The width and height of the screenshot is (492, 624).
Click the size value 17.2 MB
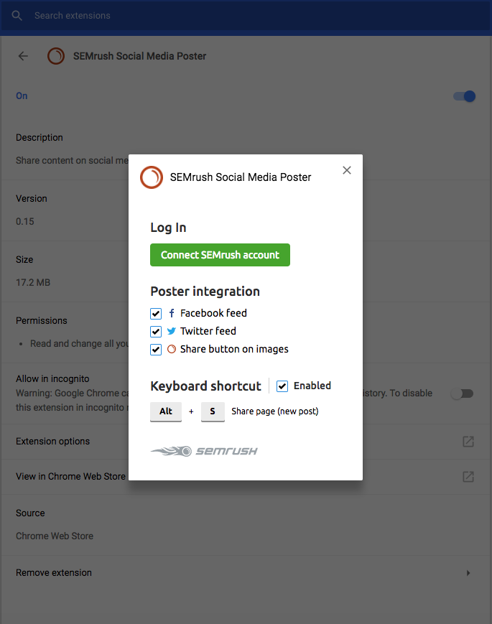33,282
